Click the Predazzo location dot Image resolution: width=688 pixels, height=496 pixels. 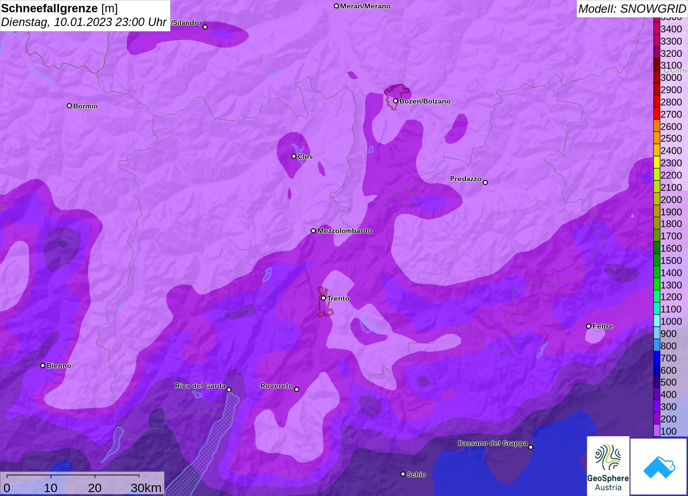point(486,183)
